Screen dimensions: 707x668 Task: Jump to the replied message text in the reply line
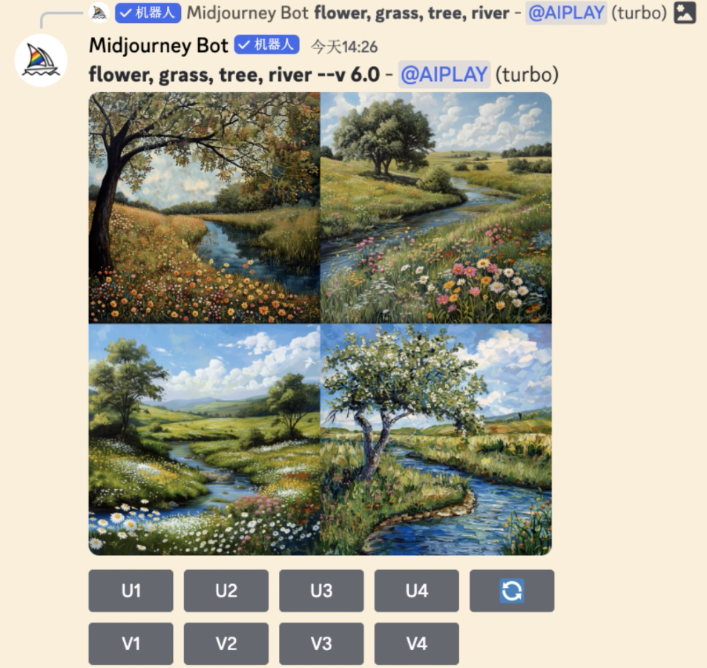click(412, 13)
